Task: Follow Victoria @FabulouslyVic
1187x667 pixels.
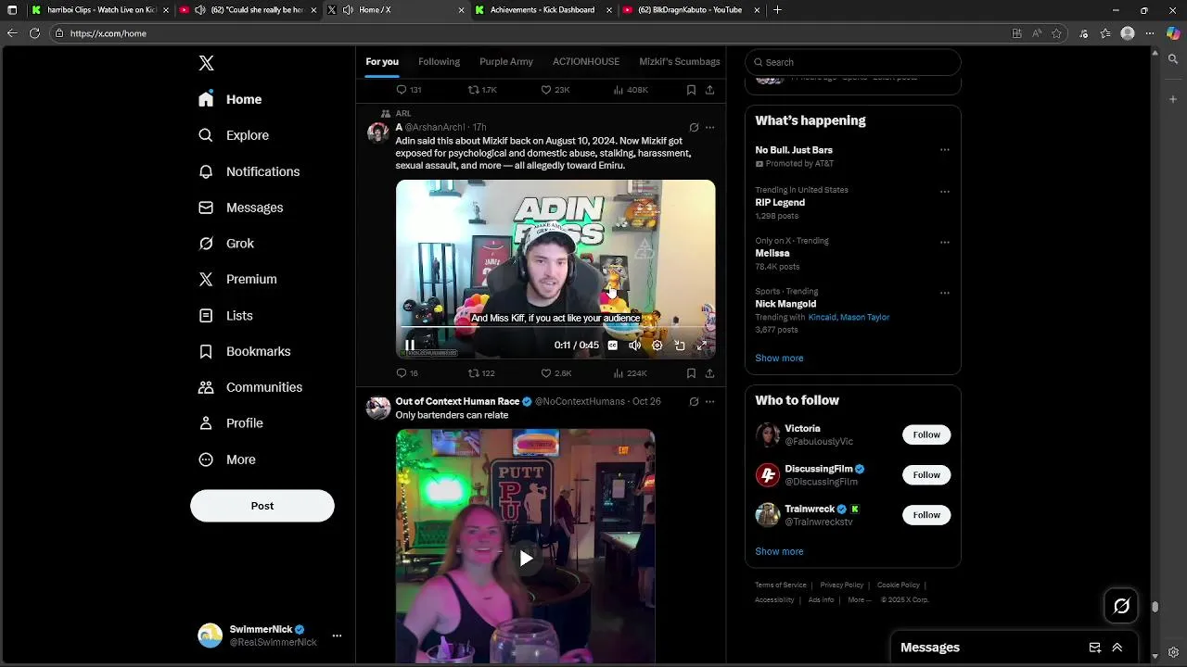Action: click(926, 434)
